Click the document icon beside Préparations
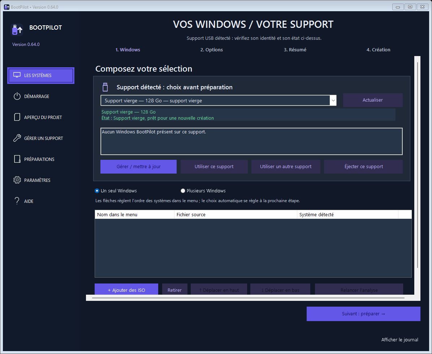The image size is (432, 354). pyautogui.click(x=17, y=159)
